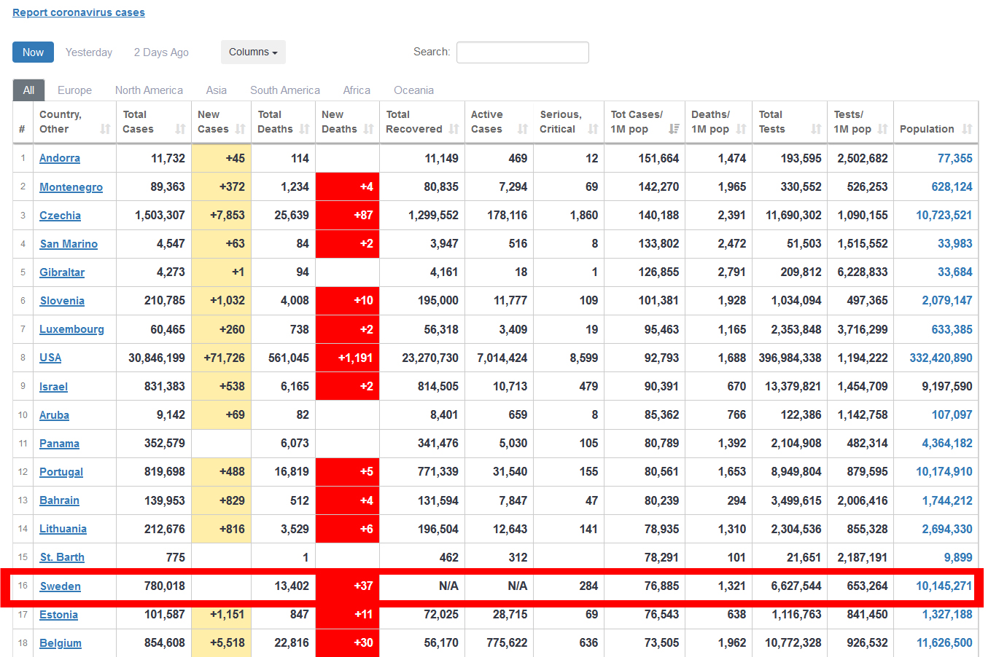Sort by Total Deaths column arrows
Viewport: 1007px width, 657px height.
click(305, 129)
